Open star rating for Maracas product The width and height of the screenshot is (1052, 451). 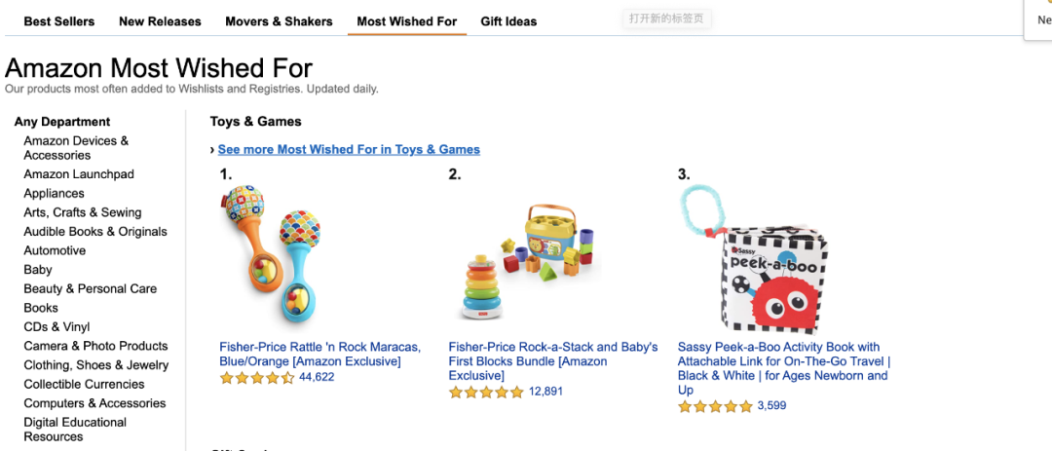tap(257, 378)
